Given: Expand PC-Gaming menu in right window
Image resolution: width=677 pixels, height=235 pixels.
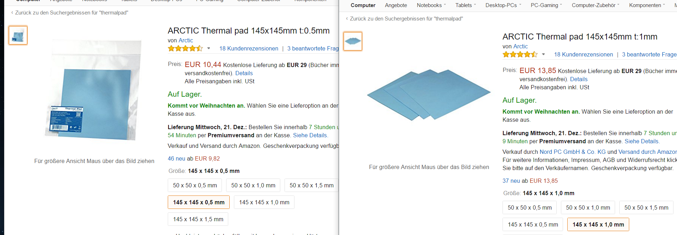Looking at the screenshot, I should [x=546, y=5].
